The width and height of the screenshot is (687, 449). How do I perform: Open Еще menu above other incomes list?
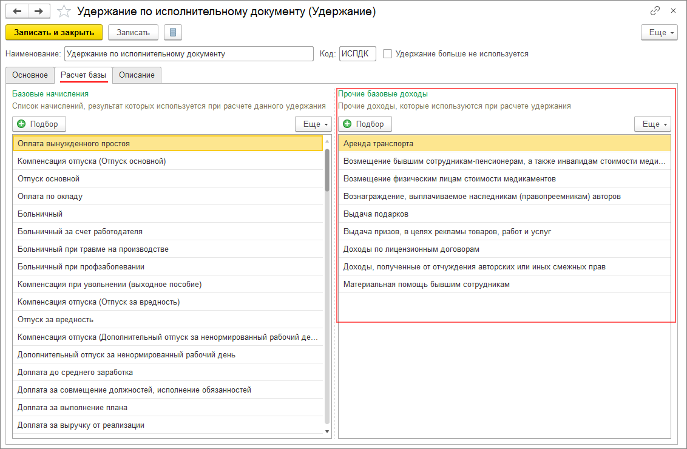coord(652,124)
